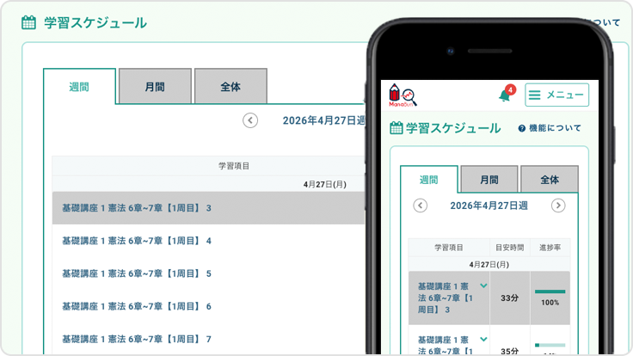
Task: Select desktop row 基礎講座 1 憲法 6章~7章 3
Action: click(209, 208)
